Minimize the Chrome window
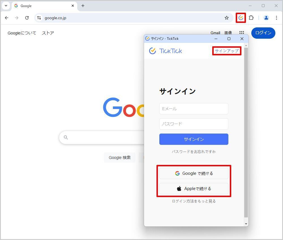 250,6
